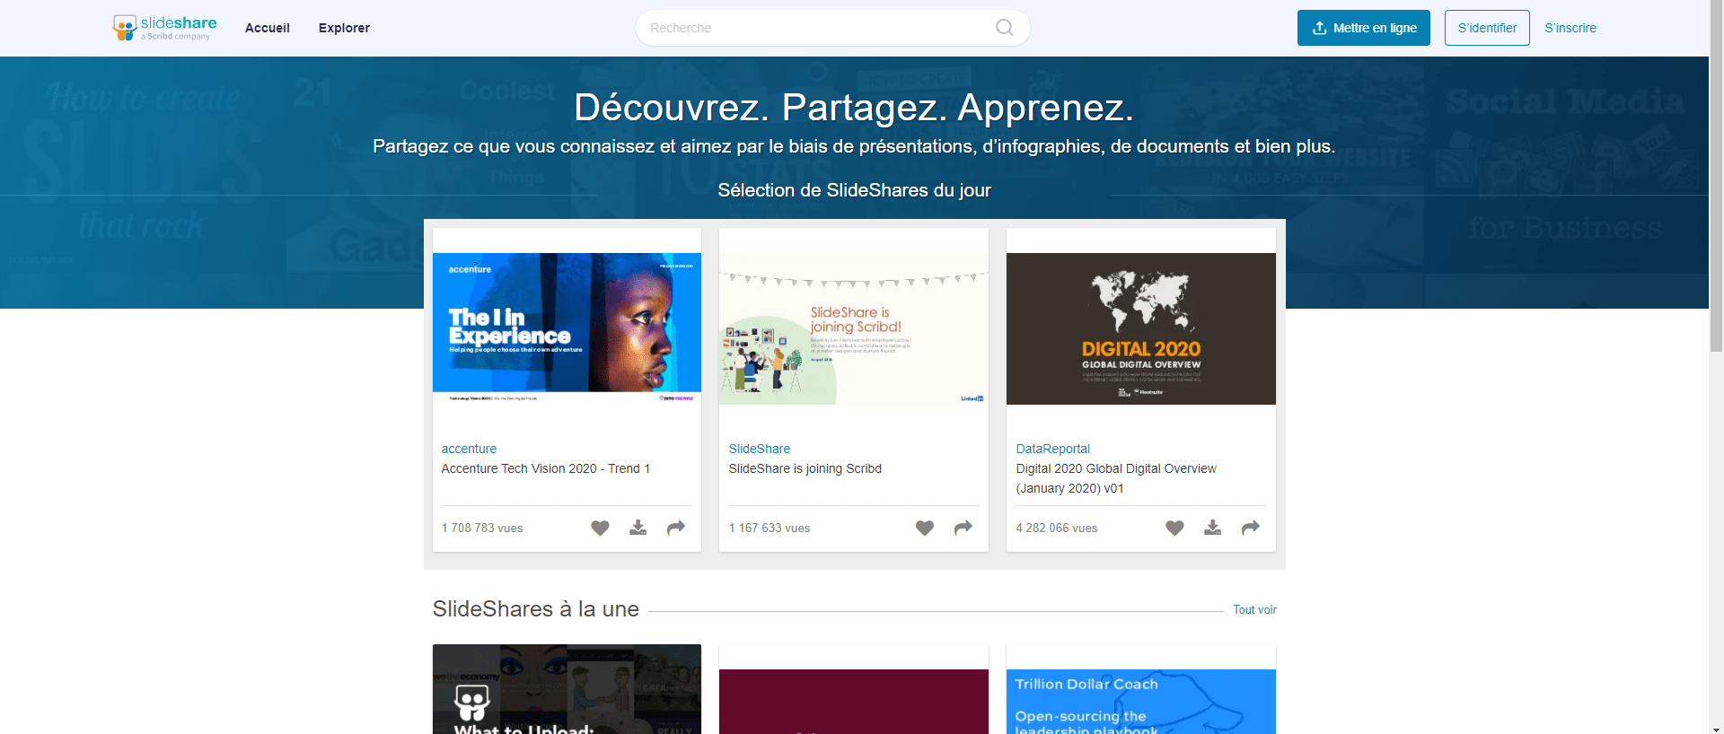Viewport: 1724px width, 734px height.
Task: Click the Sélection de SlideShares du jour heading
Action: 855,190
